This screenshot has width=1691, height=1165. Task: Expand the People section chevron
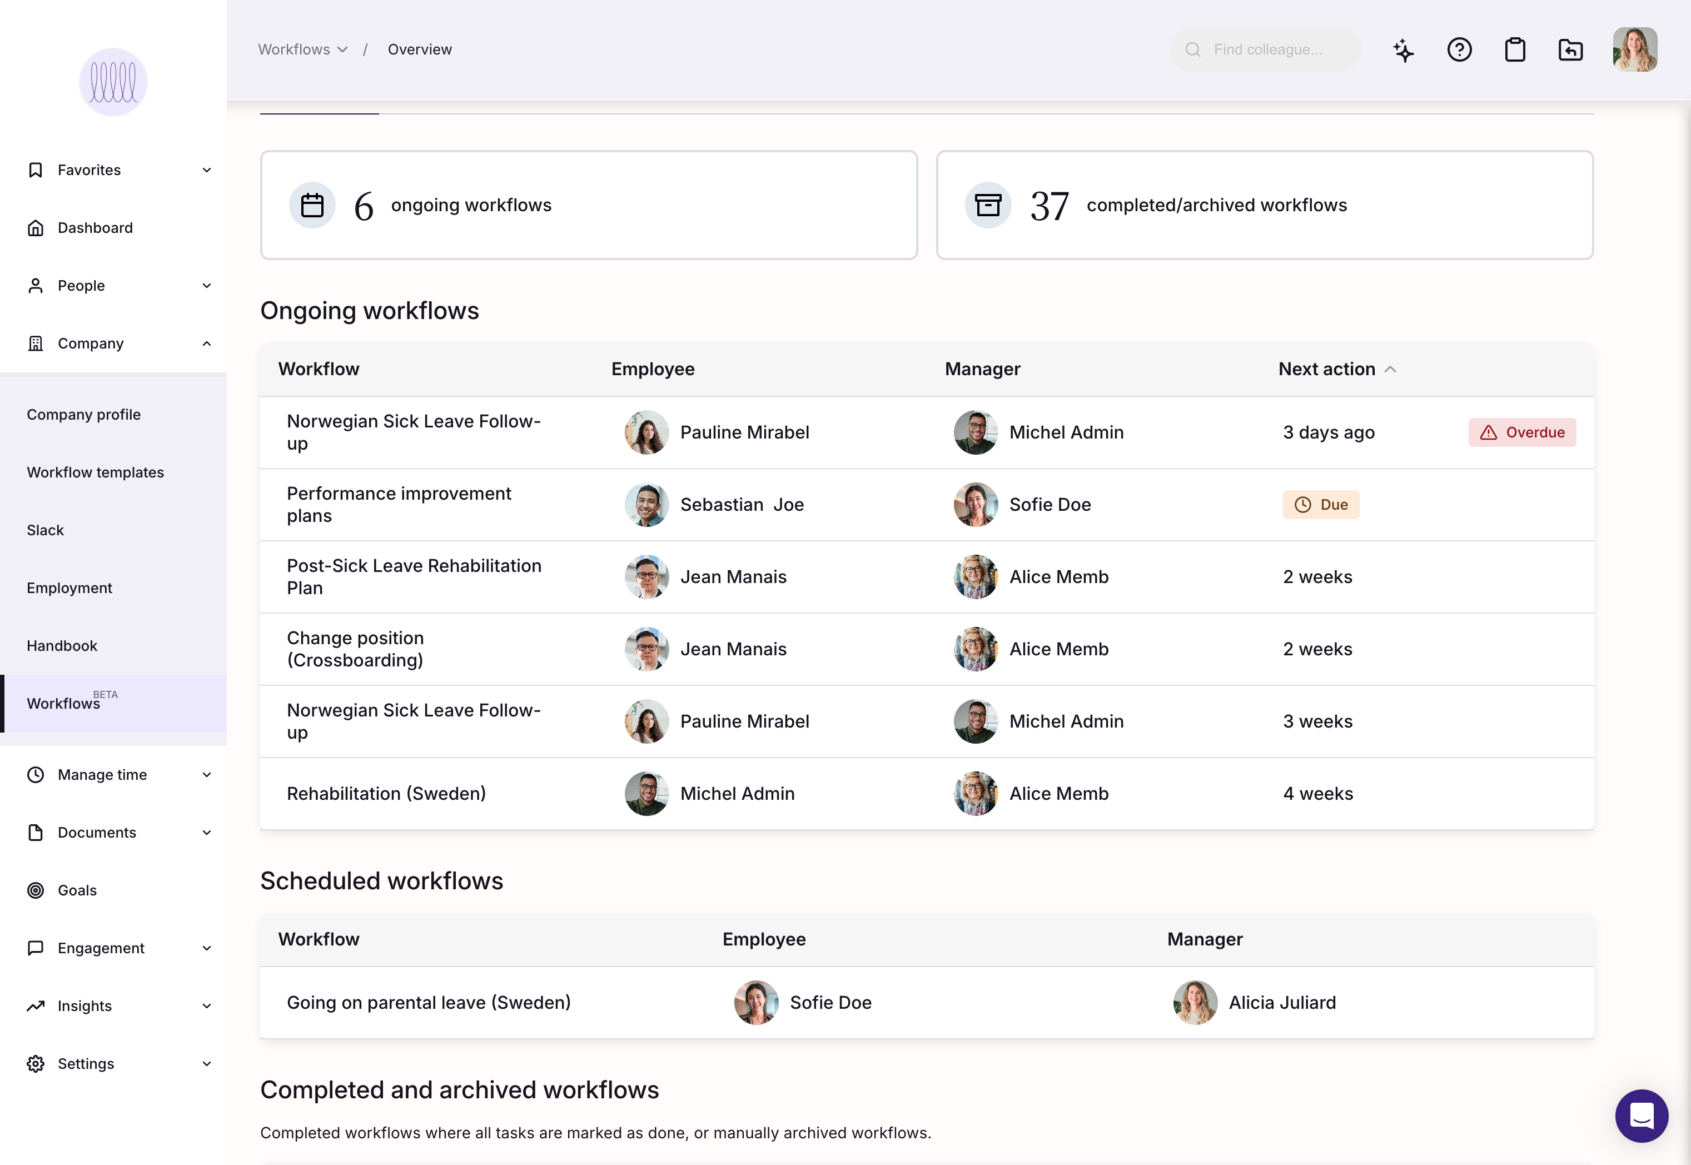point(207,285)
